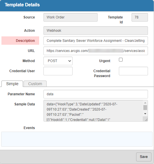Click the Sample Data resize grip

(x=146, y=120)
